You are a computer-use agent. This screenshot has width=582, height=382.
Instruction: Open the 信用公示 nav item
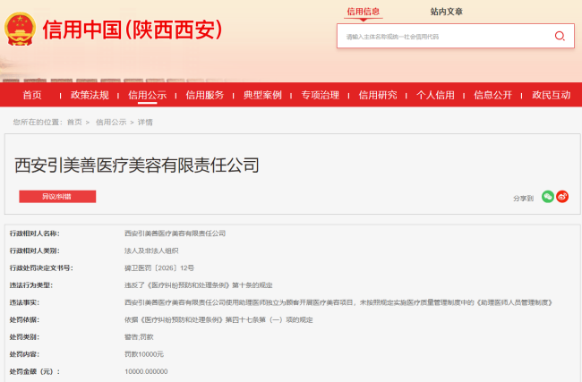tap(148, 96)
